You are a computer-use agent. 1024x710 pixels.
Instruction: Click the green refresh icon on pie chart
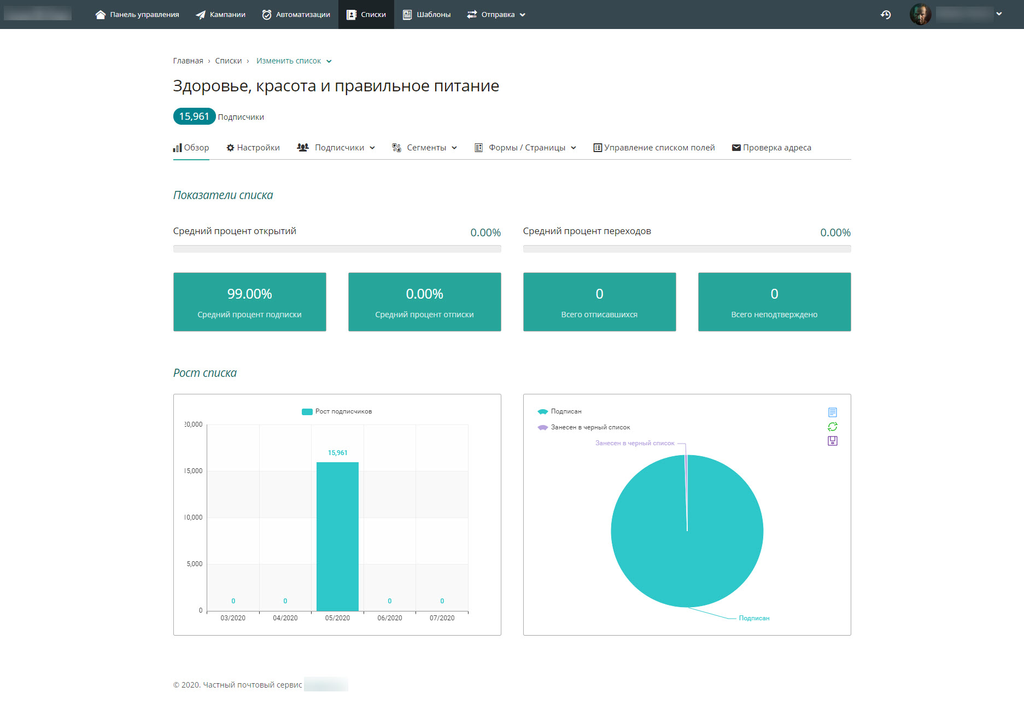832,427
